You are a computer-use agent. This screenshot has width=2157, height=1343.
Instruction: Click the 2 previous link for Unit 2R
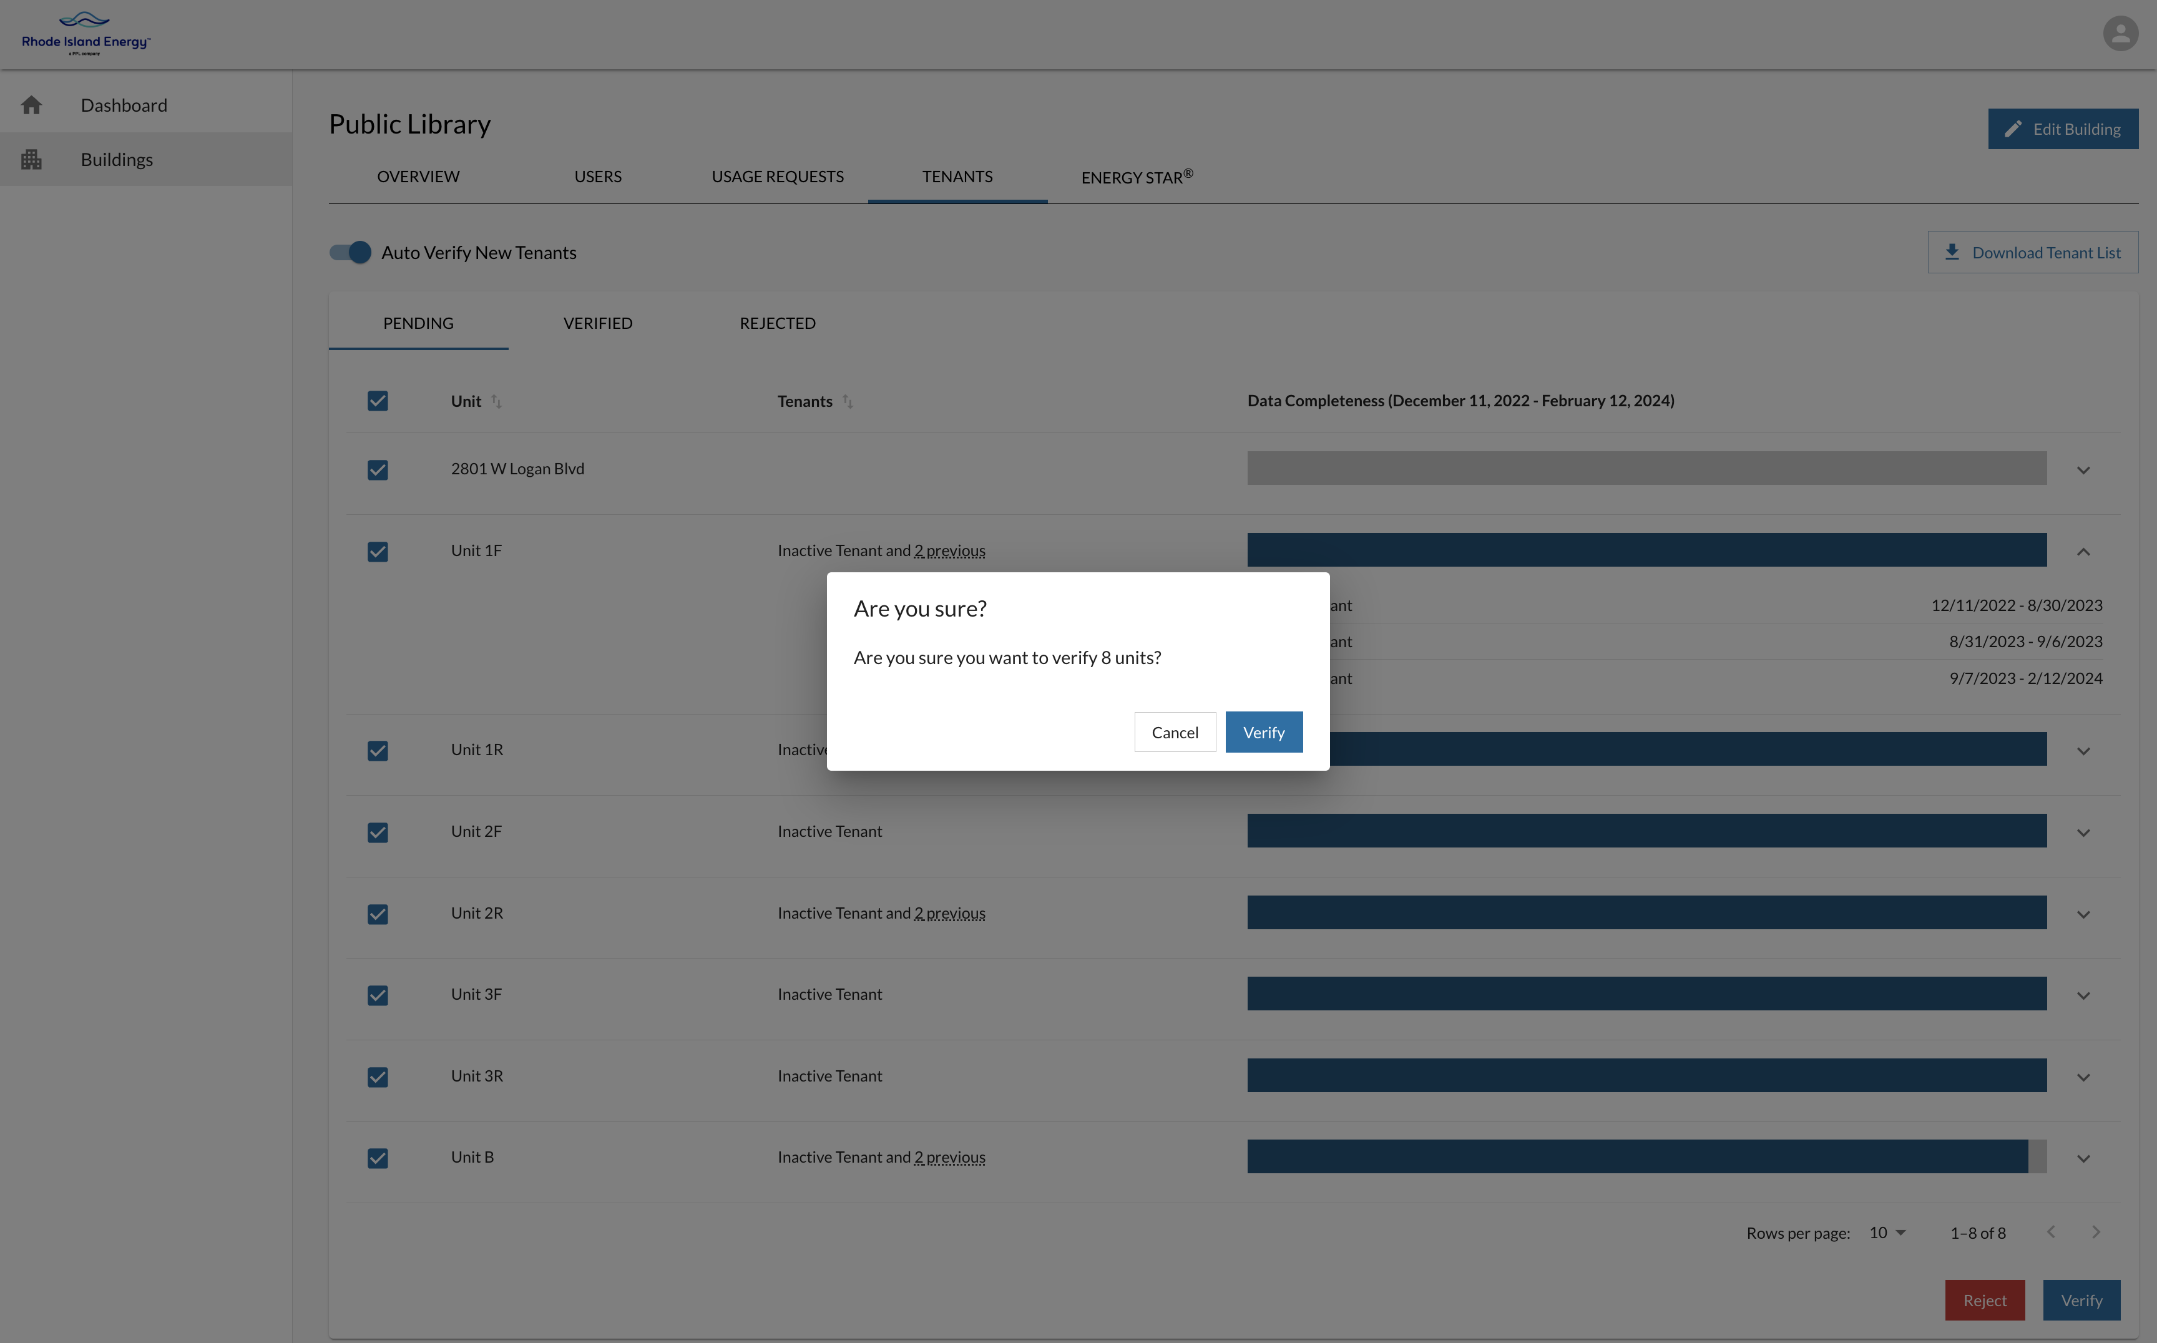pyautogui.click(x=950, y=913)
